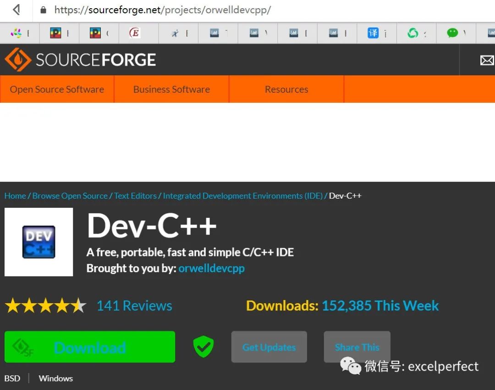This screenshot has height=390, width=495.
Task: Open the 141 Reviews link
Action: click(134, 306)
